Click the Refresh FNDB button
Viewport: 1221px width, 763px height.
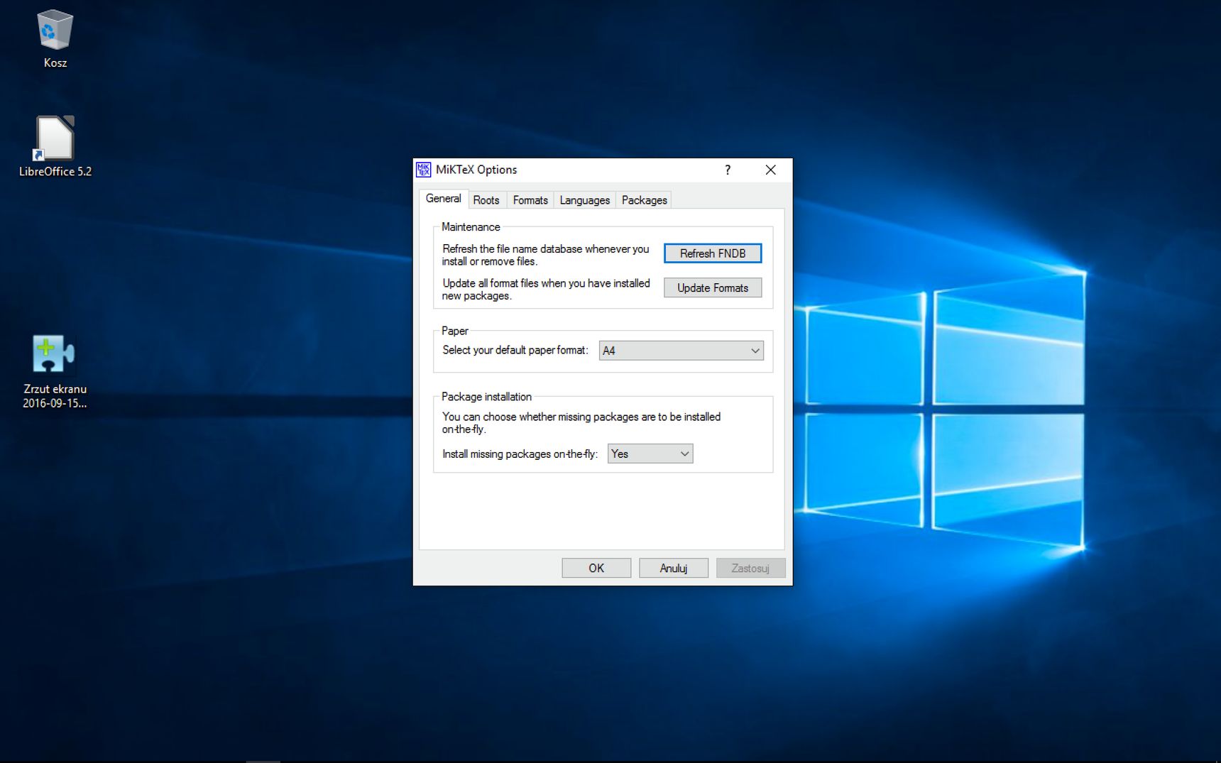(x=713, y=253)
